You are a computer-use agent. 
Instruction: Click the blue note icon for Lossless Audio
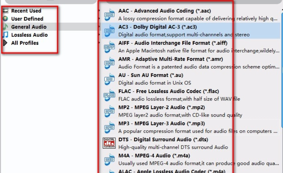click(5, 34)
